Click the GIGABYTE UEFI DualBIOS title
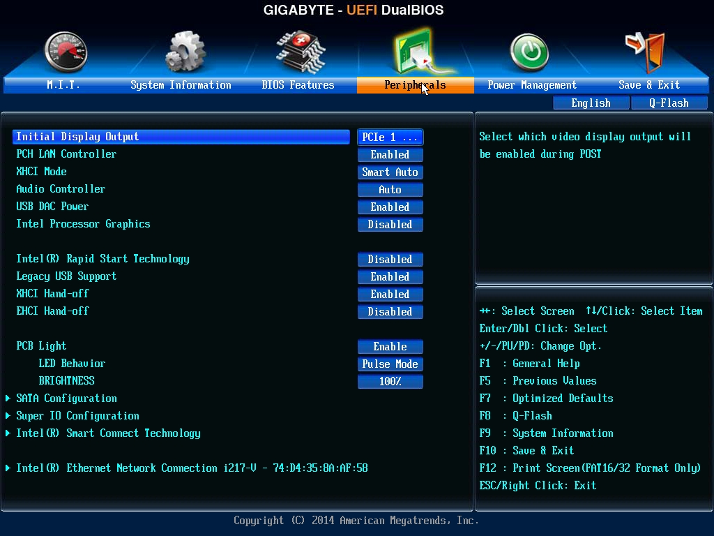The image size is (714, 536). coord(354,10)
